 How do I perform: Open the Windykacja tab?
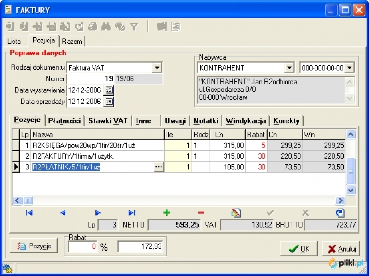(246, 121)
